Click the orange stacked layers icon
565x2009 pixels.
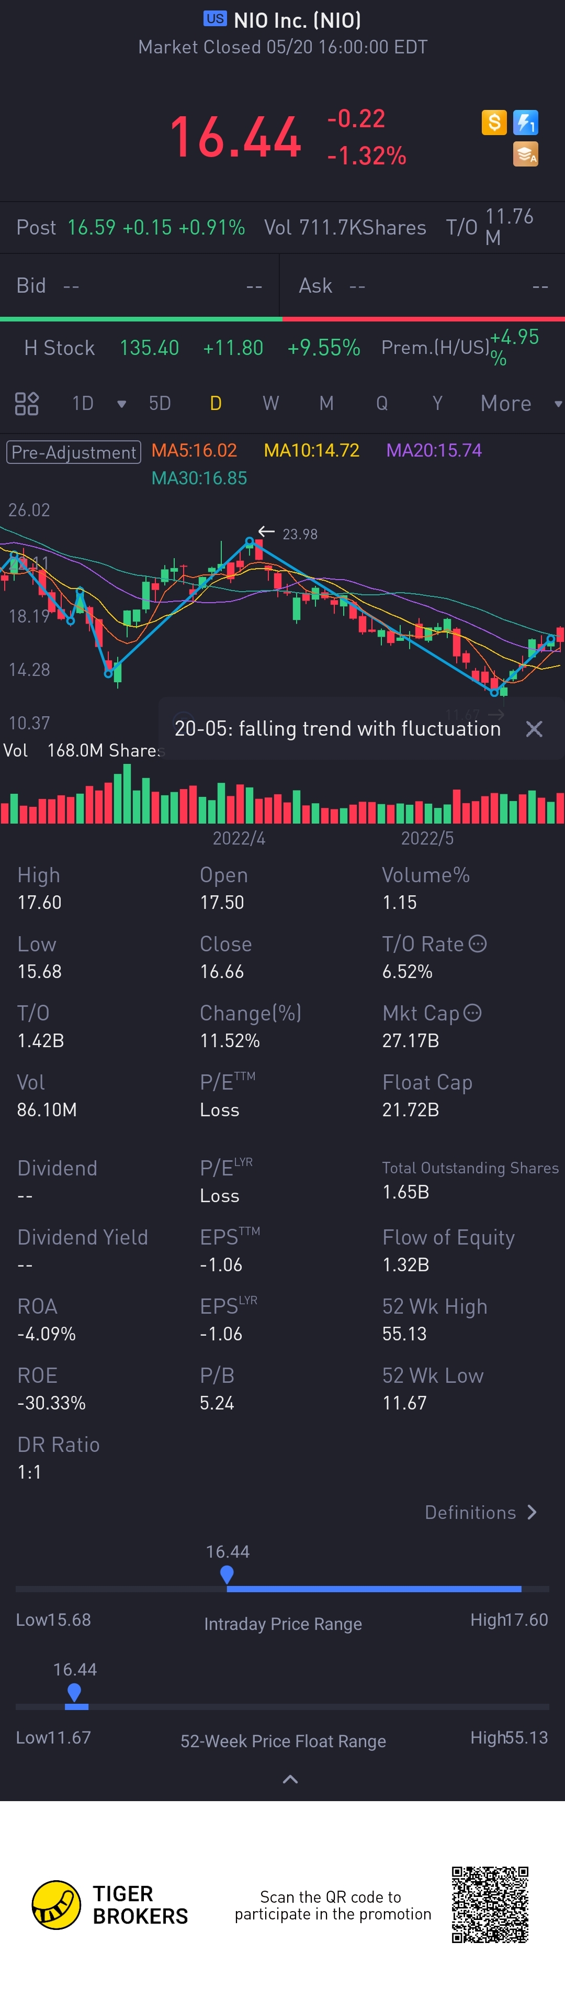point(526,154)
